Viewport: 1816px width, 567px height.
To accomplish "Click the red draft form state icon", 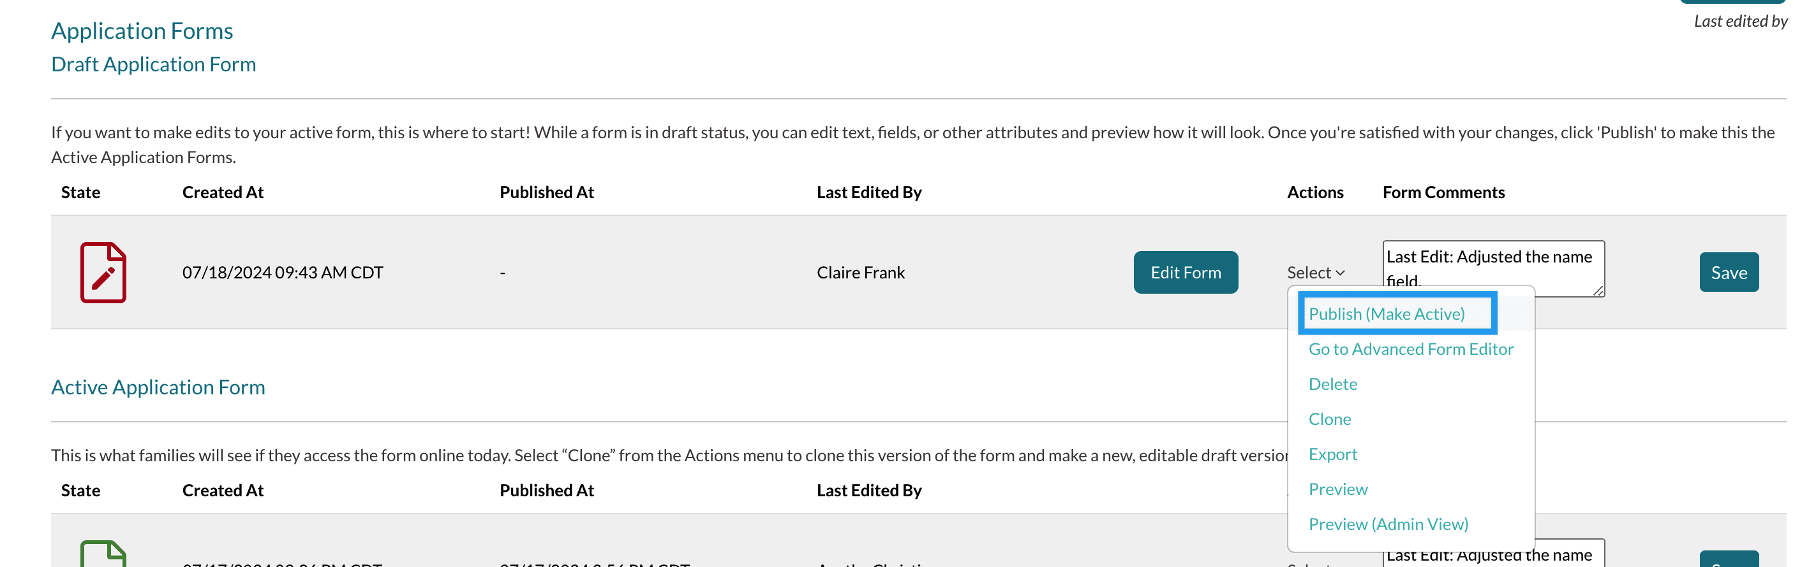I will pyautogui.click(x=103, y=272).
